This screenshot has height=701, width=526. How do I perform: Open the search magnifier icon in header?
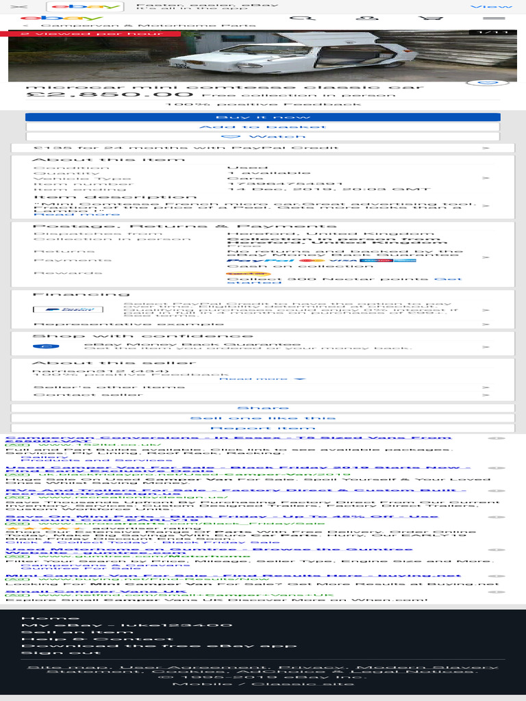pos(302,18)
